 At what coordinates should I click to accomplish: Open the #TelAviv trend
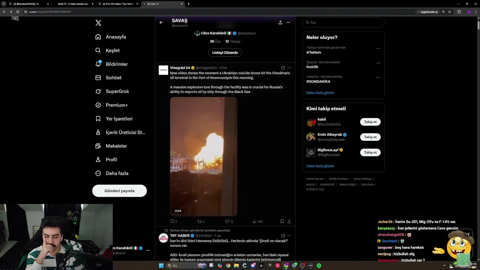coord(314,52)
